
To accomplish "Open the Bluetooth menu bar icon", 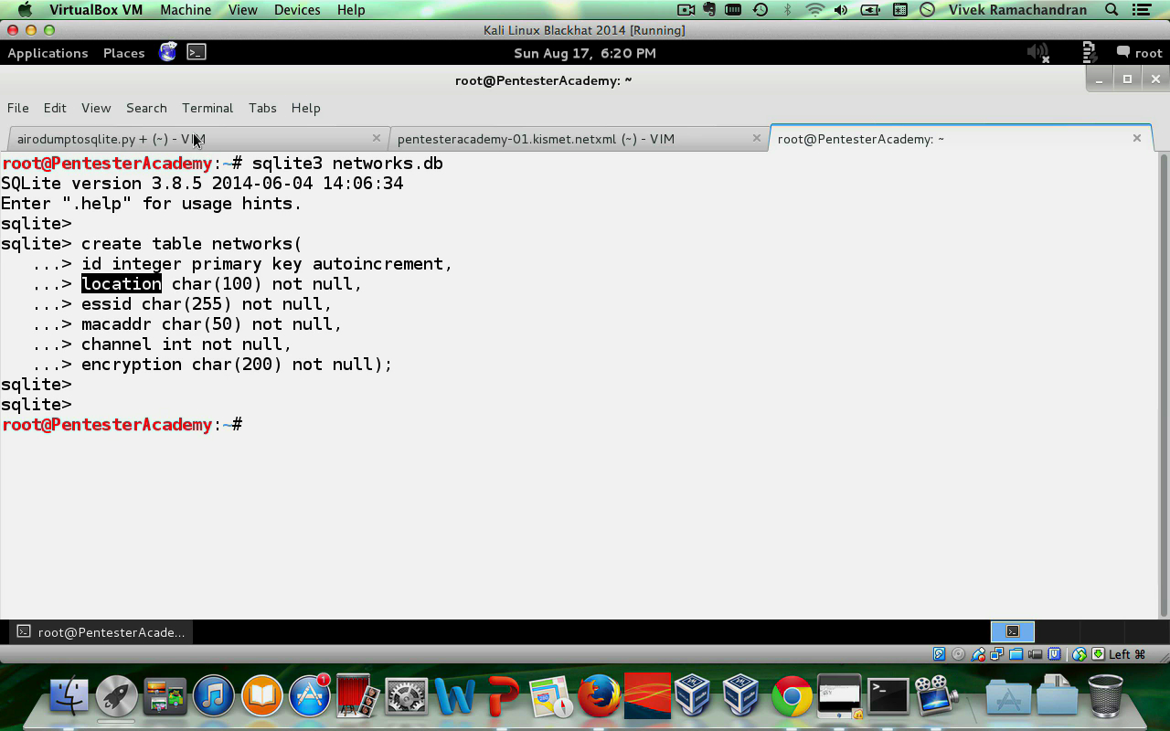I will pos(787,10).
